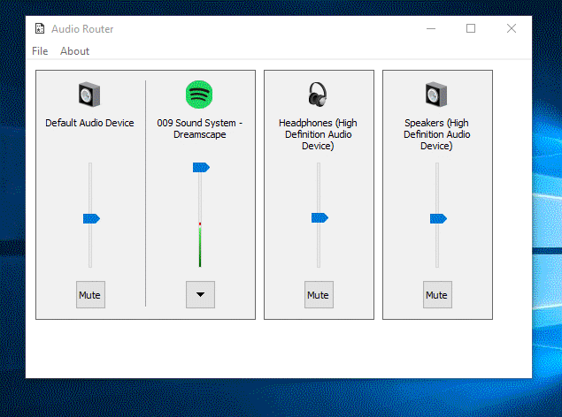Viewport: 562px width, 417px height.
Task: Mute the Default Audio Device
Action: coord(89,295)
